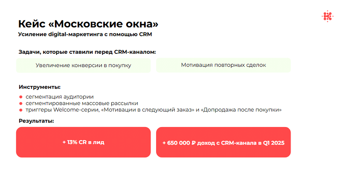The height and width of the screenshot is (183, 344).
Task: Select the green box «Мотивация повторных сделок»
Action: pos(223,65)
